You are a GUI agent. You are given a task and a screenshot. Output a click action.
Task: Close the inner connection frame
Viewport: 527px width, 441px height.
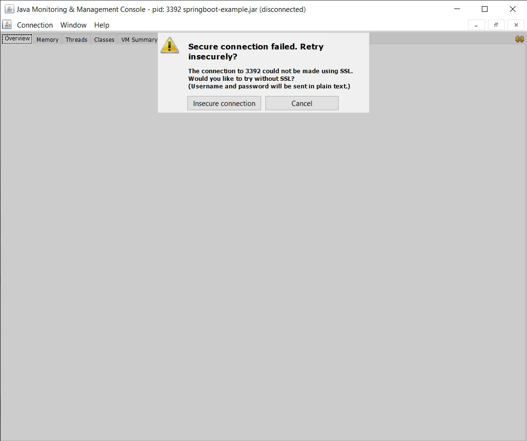coord(516,25)
